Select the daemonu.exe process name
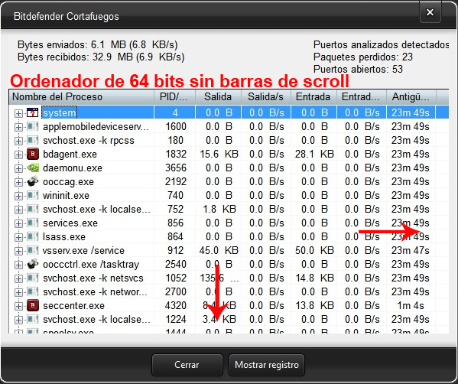The image size is (458, 384). click(x=73, y=168)
